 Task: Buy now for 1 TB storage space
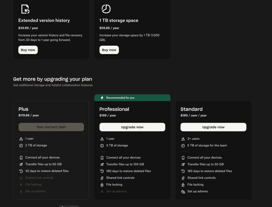[109, 50]
